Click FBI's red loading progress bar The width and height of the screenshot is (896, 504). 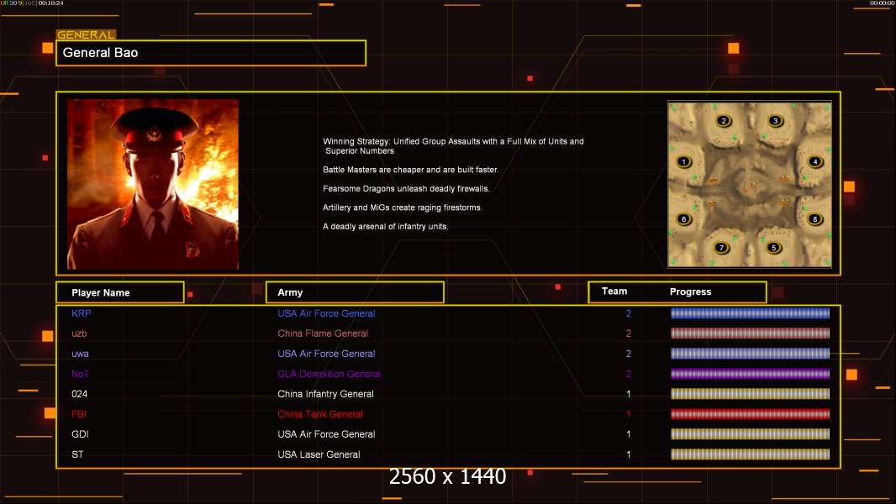pyautogui.click(x=750, y=414)
